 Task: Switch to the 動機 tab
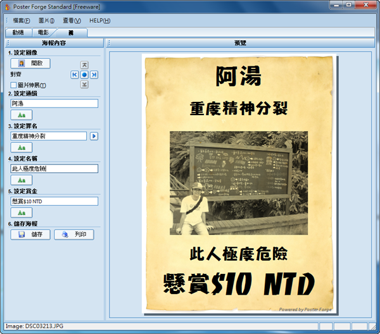[18, 32]
